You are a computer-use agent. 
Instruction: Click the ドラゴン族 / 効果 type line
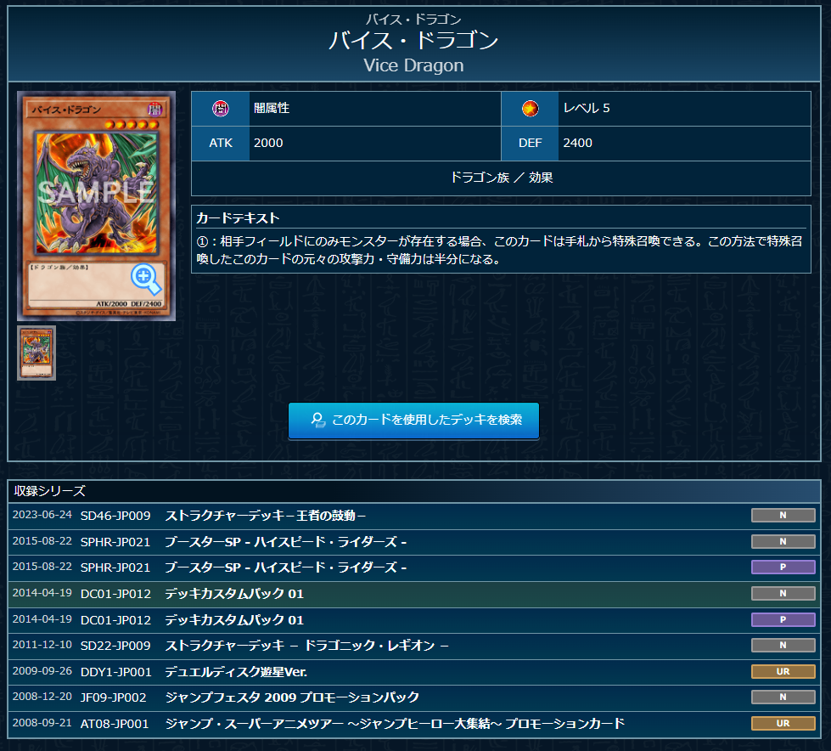502,178
